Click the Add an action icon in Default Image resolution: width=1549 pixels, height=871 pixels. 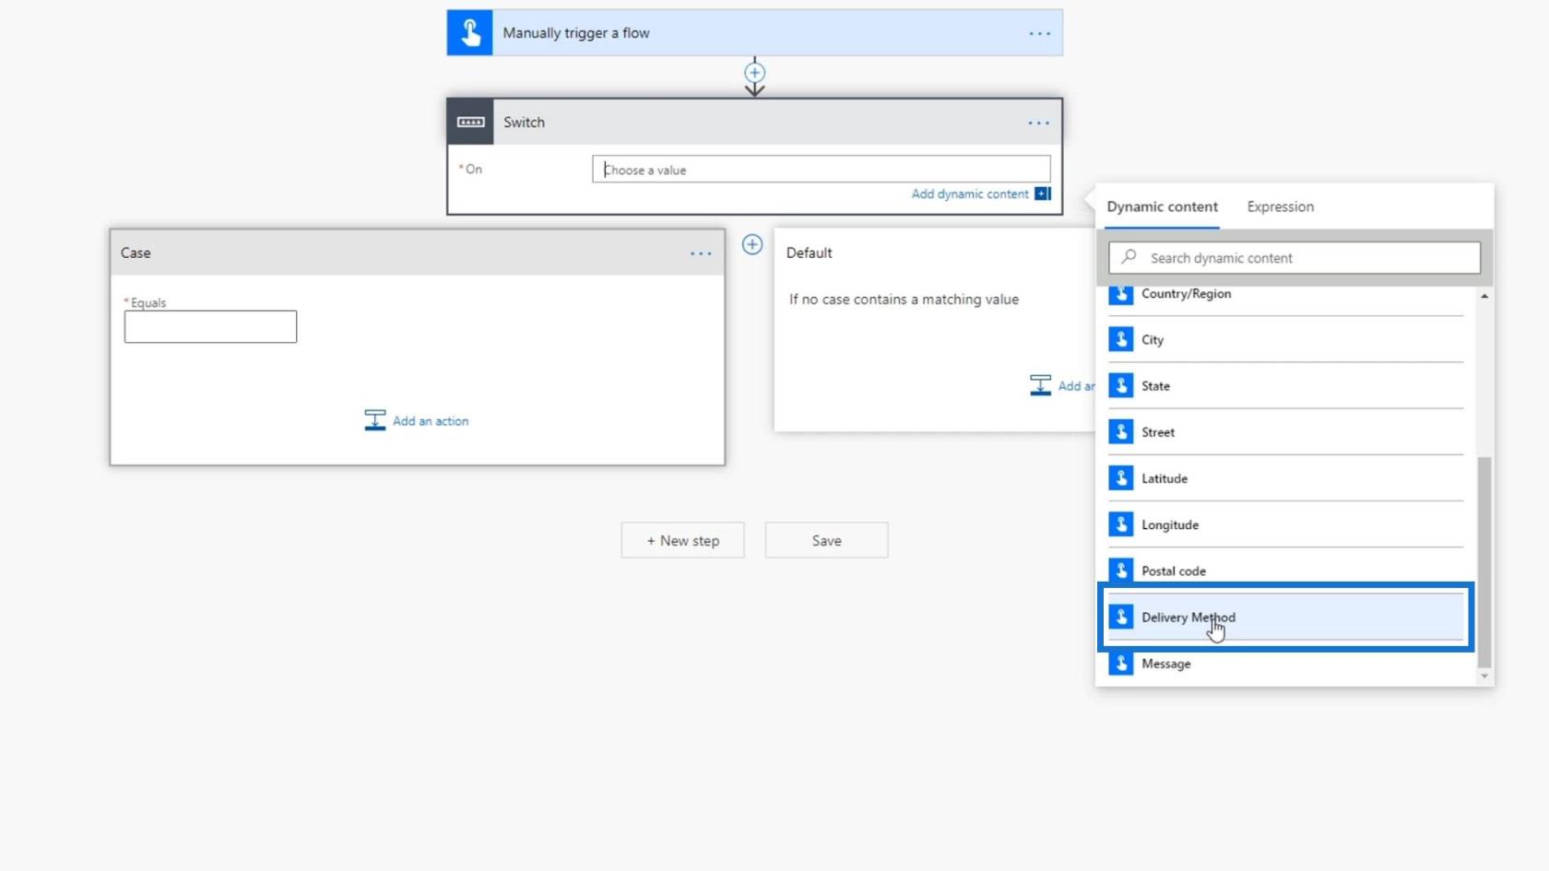pos(1040,385)
